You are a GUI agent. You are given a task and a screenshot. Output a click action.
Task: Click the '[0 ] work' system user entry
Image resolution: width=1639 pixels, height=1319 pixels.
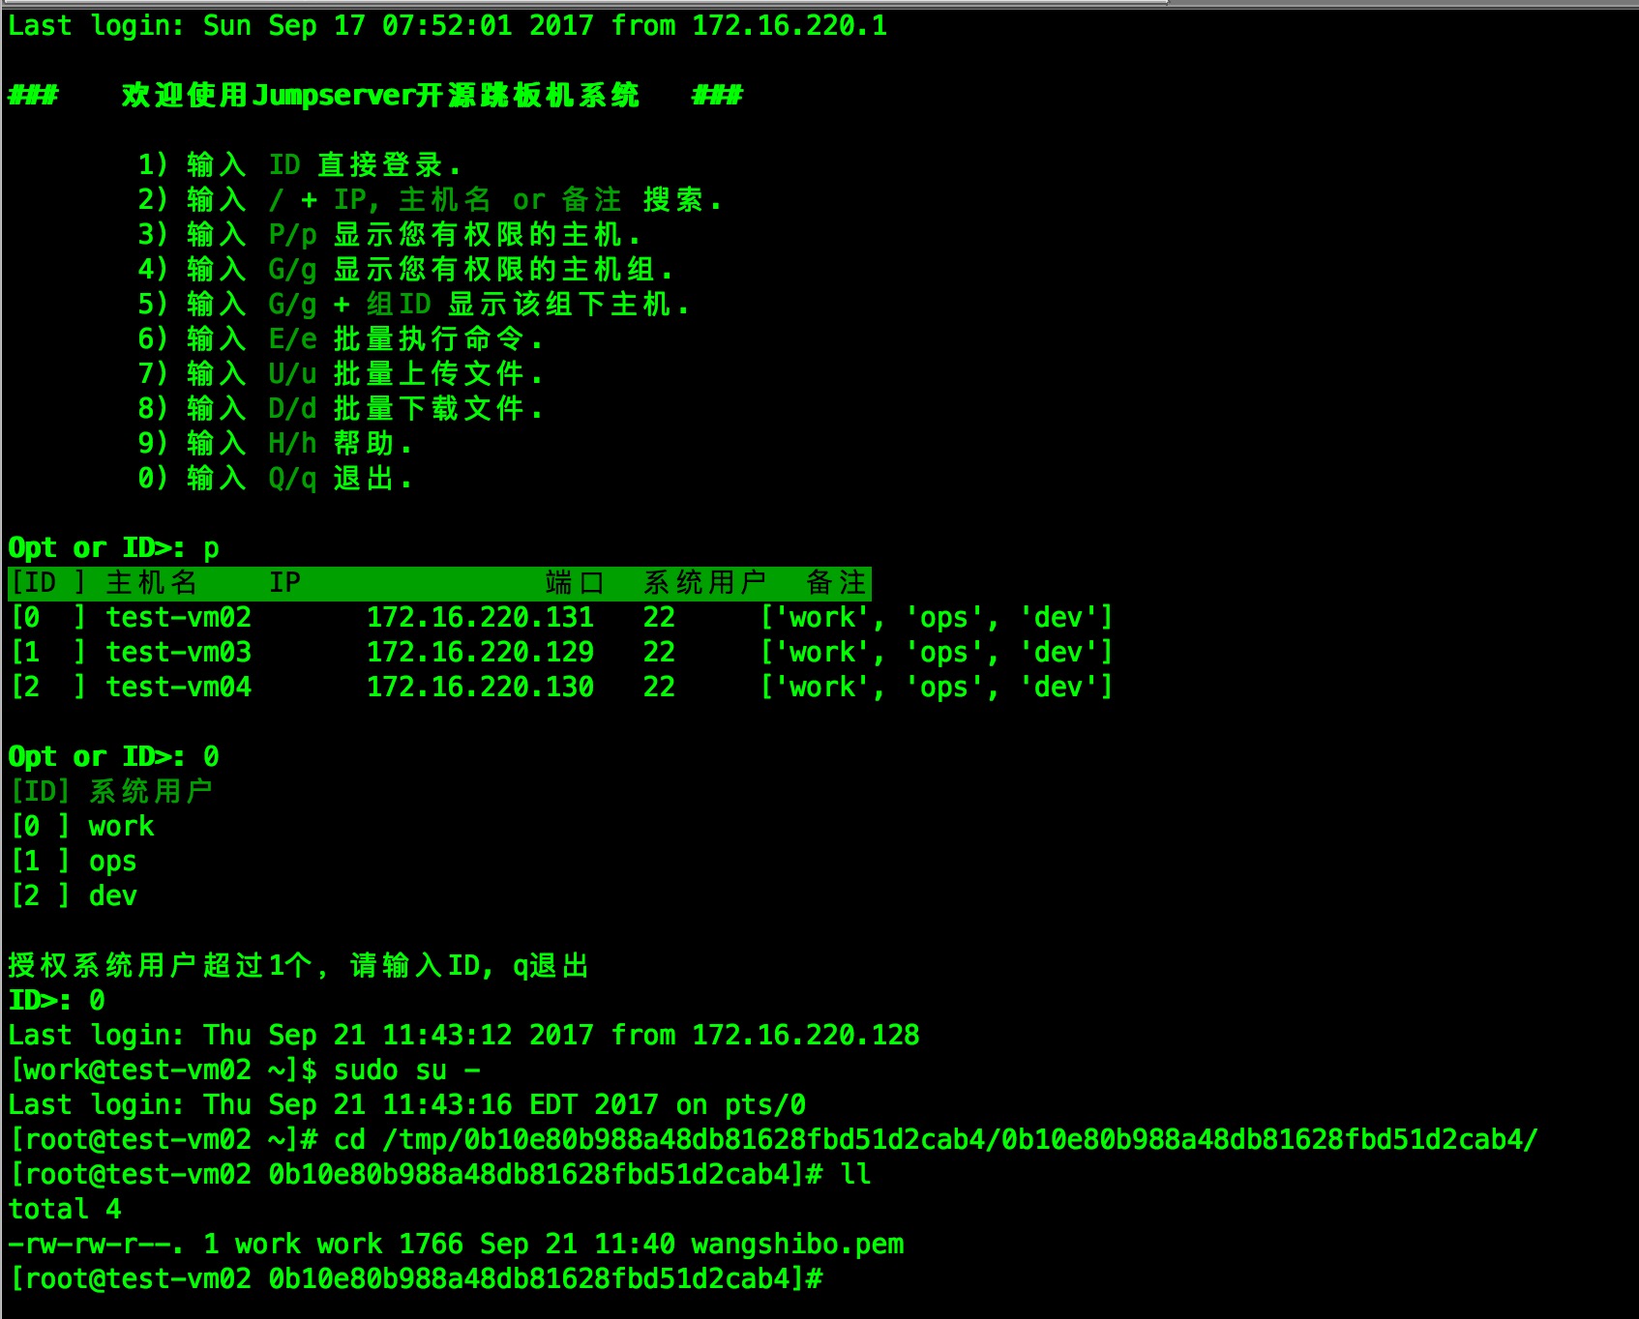tap(82, 826)
